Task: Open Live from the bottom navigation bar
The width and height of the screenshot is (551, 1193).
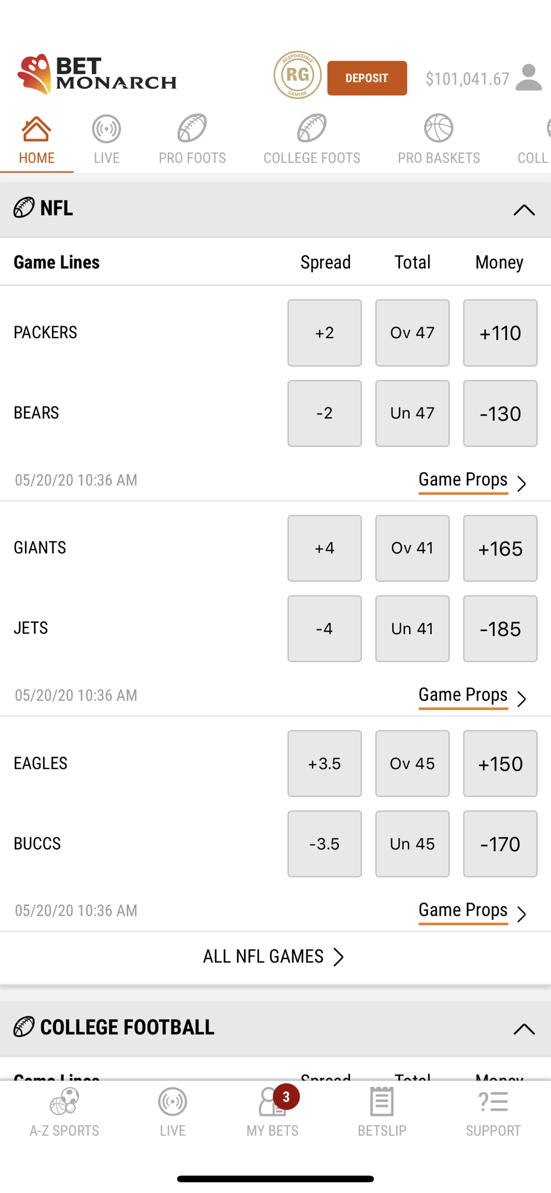Action: (172, 1112)
